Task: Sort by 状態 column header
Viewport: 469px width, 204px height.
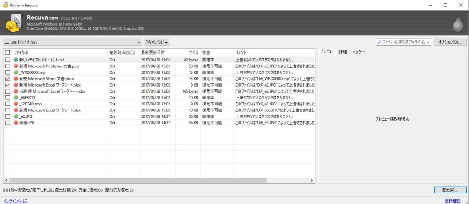Action: click(217, 52)
